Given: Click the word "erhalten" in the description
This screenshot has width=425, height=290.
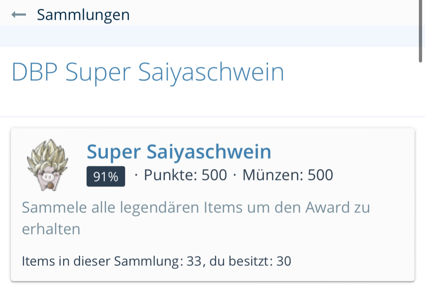Looking at the screenshot, I should click(x=51, y=229).
